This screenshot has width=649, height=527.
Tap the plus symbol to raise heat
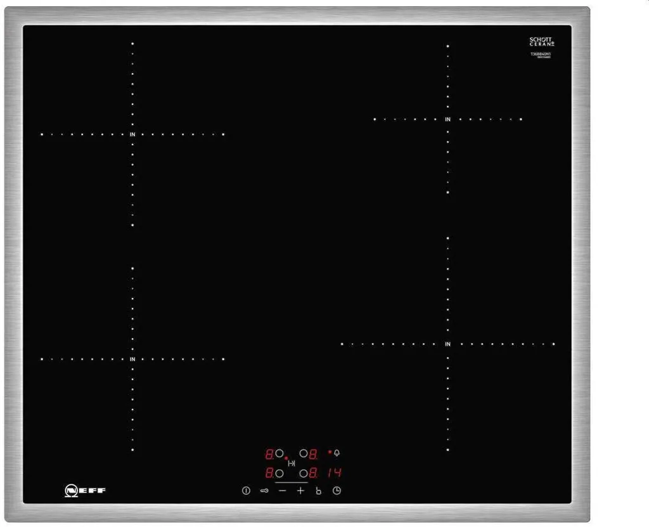(300, 490)
